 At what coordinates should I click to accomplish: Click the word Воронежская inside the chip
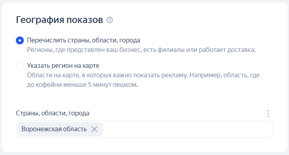point(41,129)
